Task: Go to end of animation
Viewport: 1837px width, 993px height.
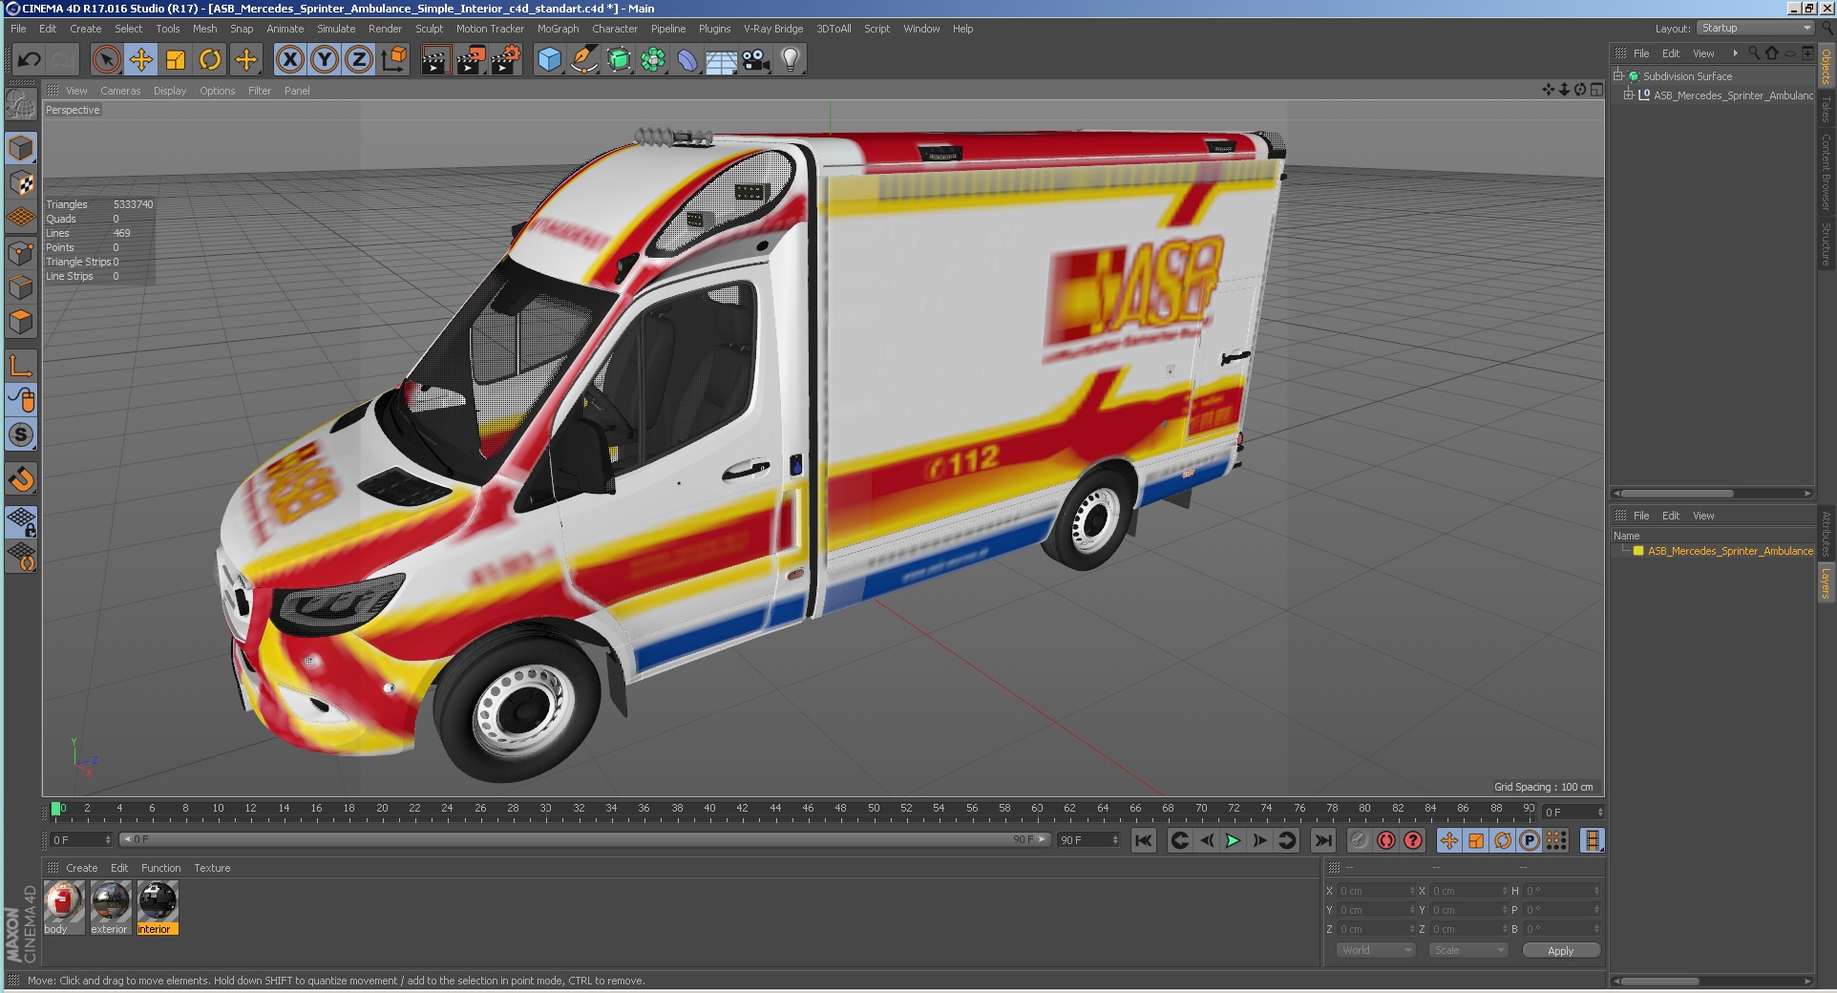Action: coord(1322,840)
